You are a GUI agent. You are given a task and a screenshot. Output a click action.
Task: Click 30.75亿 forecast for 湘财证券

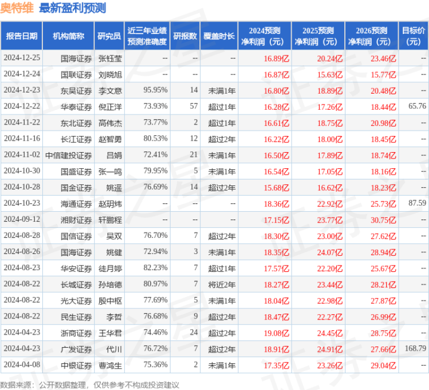[x=383, y=220]
